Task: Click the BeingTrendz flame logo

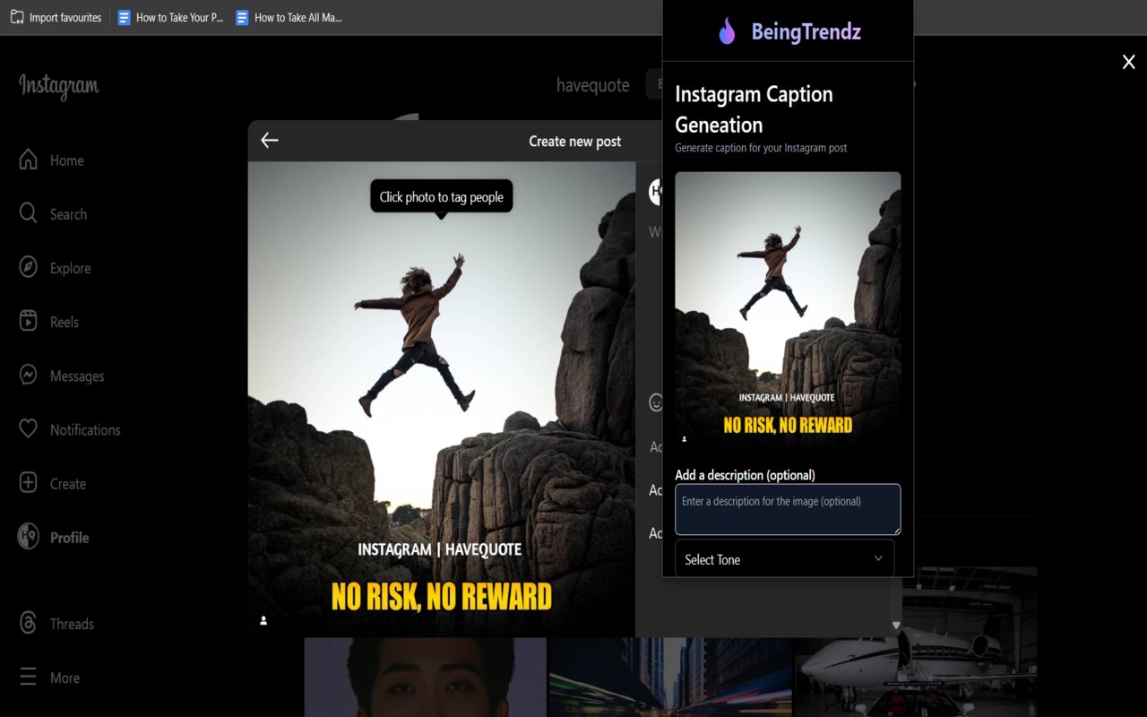Action: coord(727,31)
